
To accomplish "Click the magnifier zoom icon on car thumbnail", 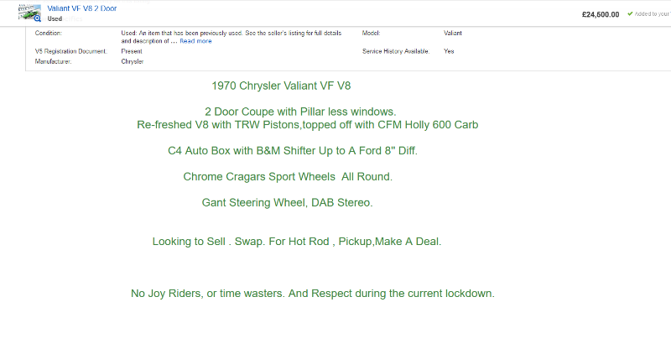I will tap(38, 18).
